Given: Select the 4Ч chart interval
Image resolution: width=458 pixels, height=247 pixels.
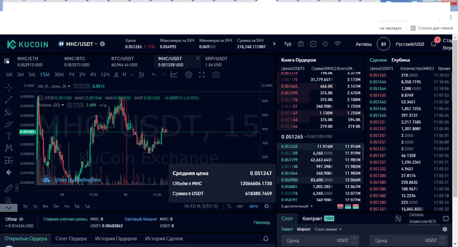Looking at the screenshot, I should (93, 74).
